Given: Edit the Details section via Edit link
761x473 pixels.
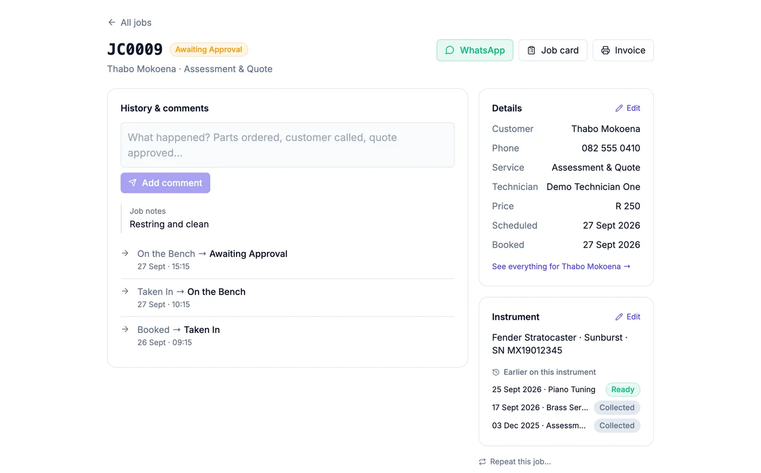Looking at the screenshot, I should click(628, 108).
